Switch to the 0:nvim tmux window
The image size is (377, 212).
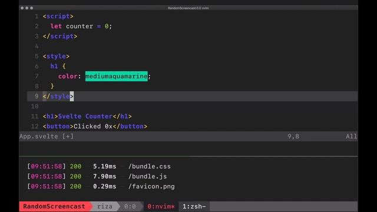click(161, 207)
